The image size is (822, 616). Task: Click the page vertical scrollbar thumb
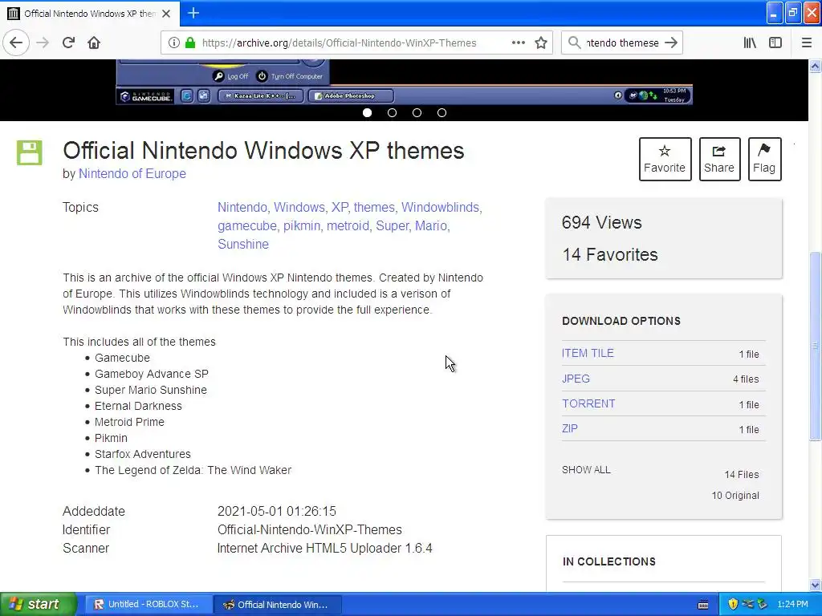pyautogui.click(x=815, y=346)
